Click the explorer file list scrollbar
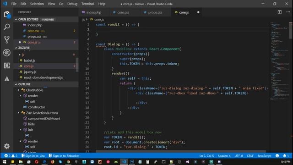The height and width of the screenshot is (165, 293). point(77,65)
